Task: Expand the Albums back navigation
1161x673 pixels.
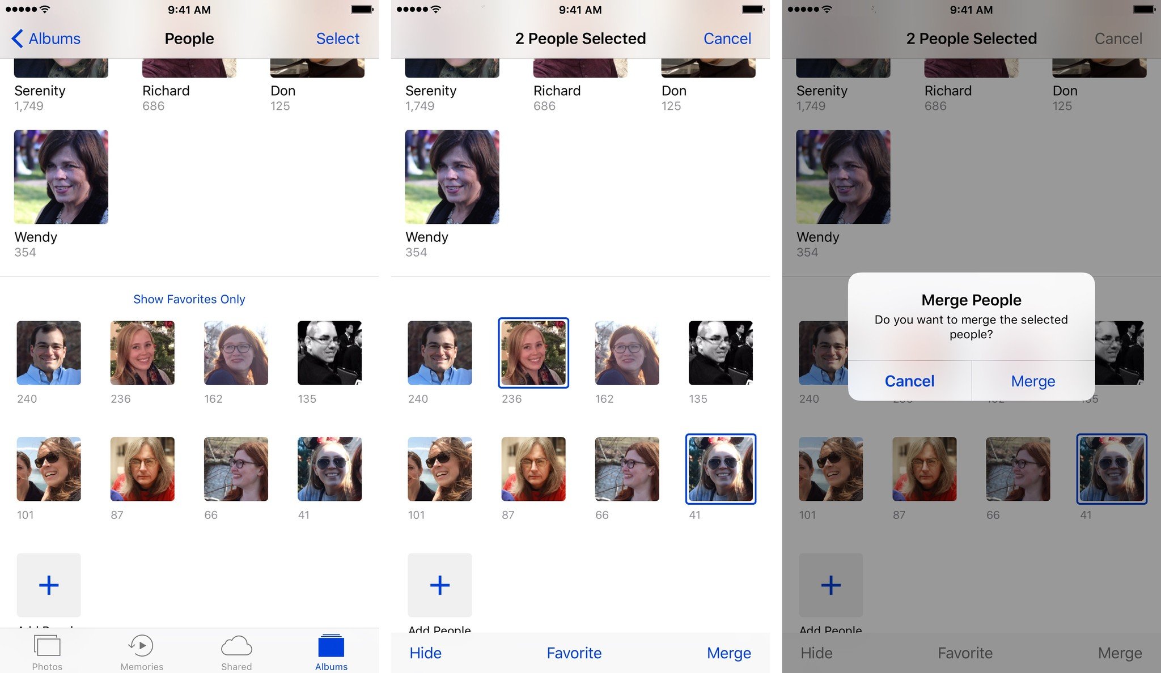Action: click(x=44, y=39)
